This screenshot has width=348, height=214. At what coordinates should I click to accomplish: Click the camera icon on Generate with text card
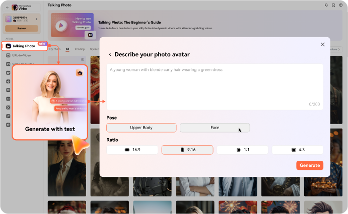pyautogui.click(x=79, y=73)
